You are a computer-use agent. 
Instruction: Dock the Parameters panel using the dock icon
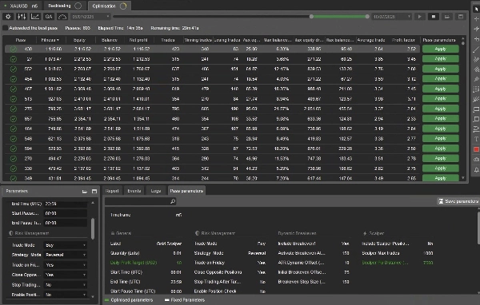[85, 192]
